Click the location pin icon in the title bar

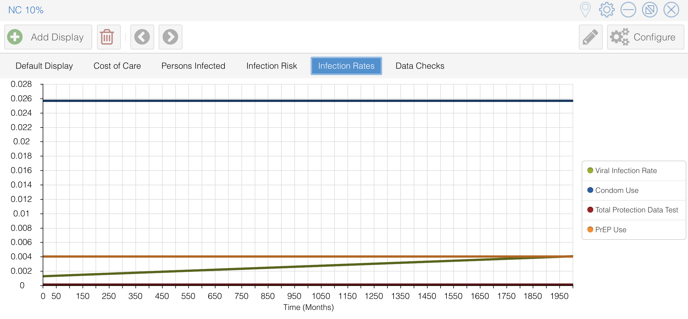pos(585,10)
